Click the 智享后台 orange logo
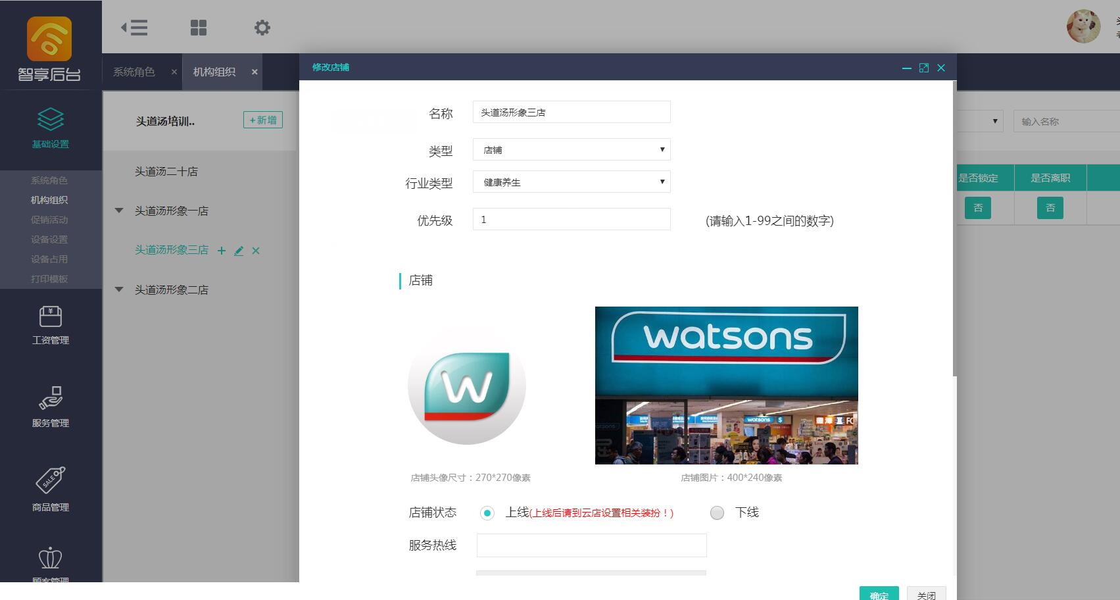1120x600 pixels. 49,39
